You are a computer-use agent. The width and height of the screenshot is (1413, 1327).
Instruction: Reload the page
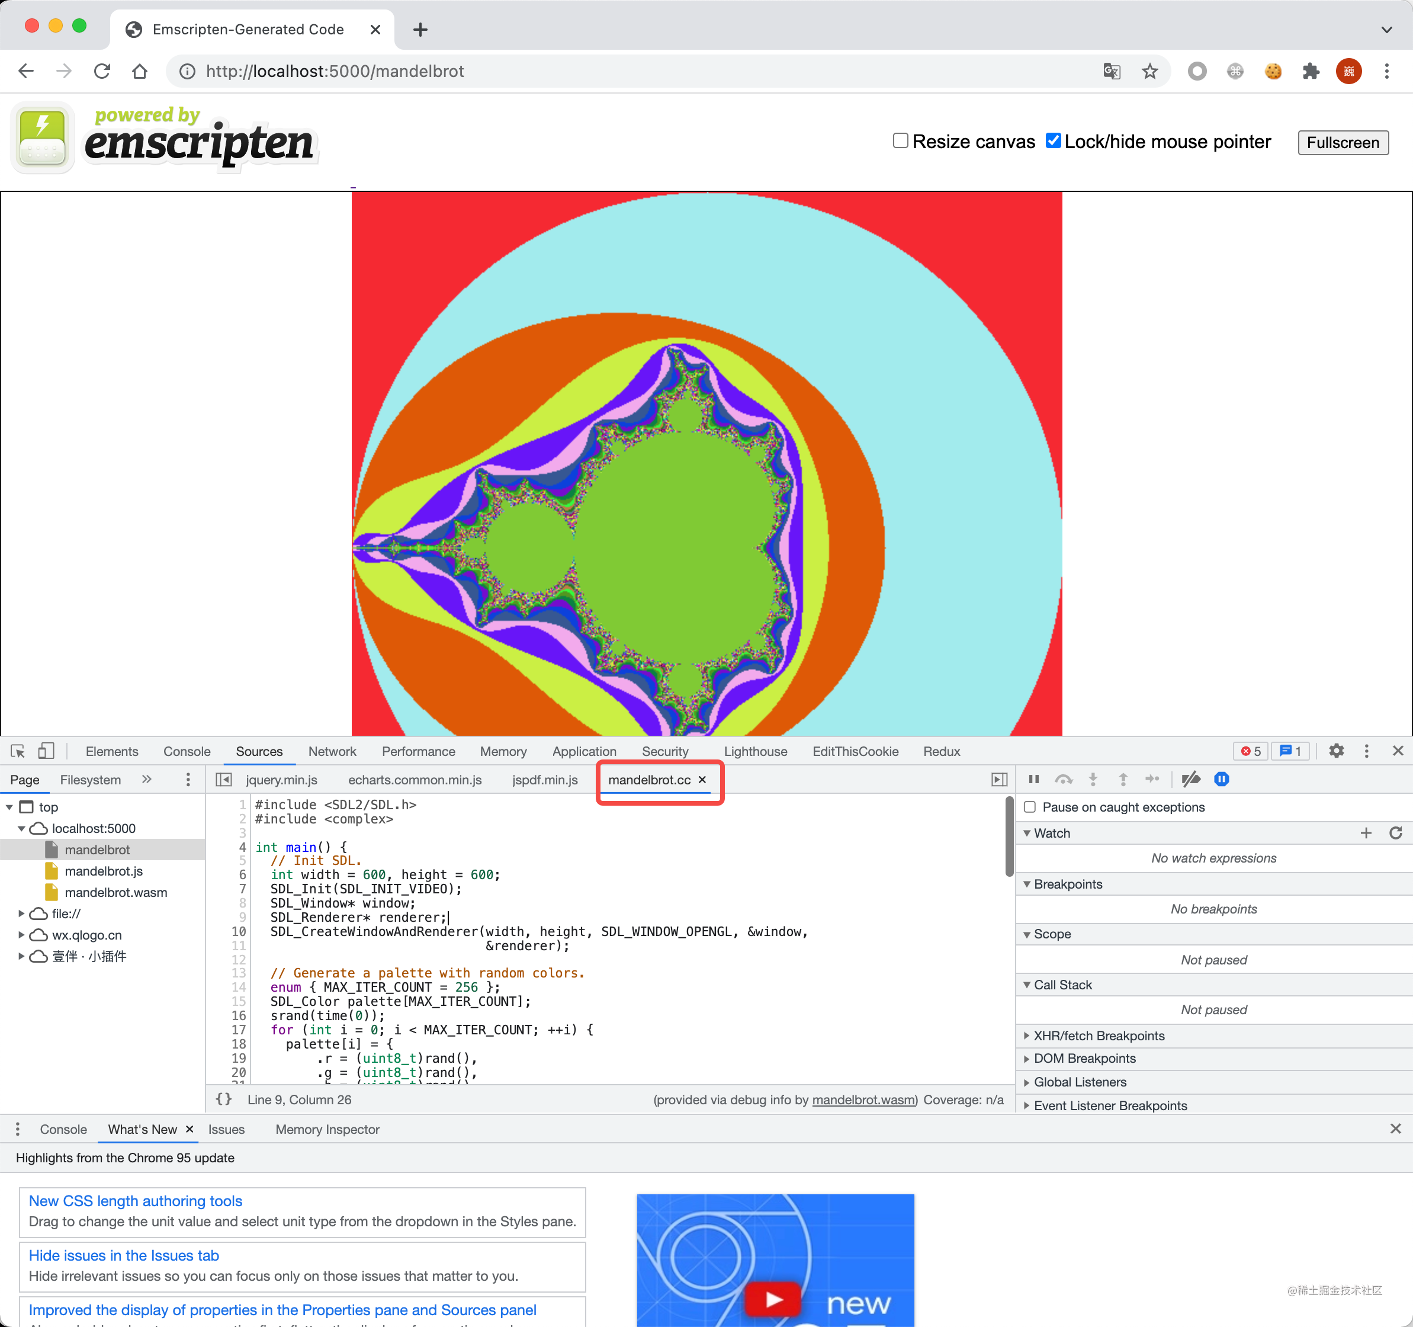pos(102,71)
